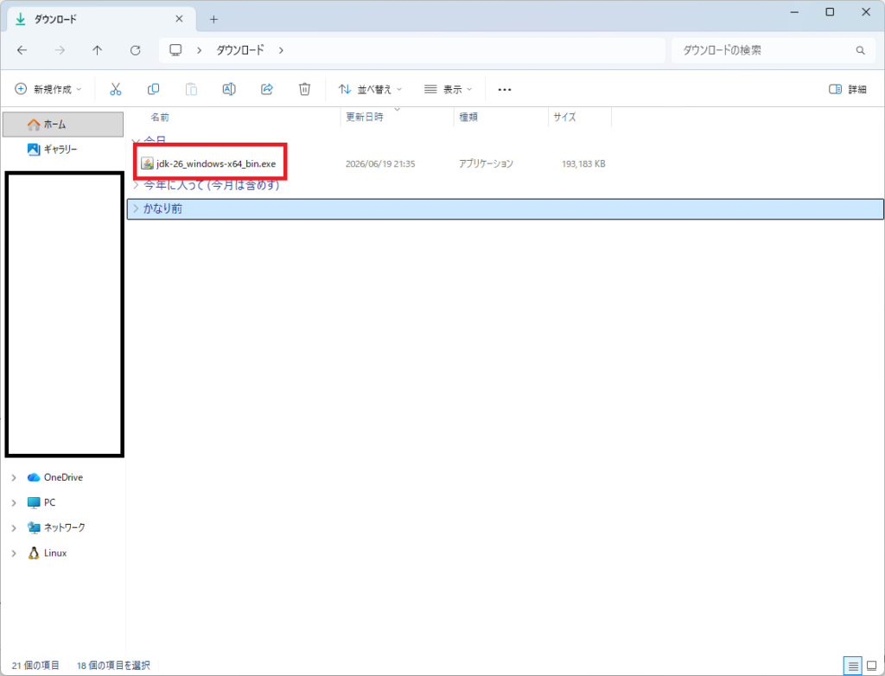This screenshot has height=676, width=885.
Task: Click the jdk-26 installer file icon
Action: [x=147, y=163]
